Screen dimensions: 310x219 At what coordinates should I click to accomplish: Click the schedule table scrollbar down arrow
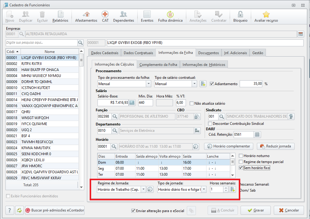pos(232,175)
